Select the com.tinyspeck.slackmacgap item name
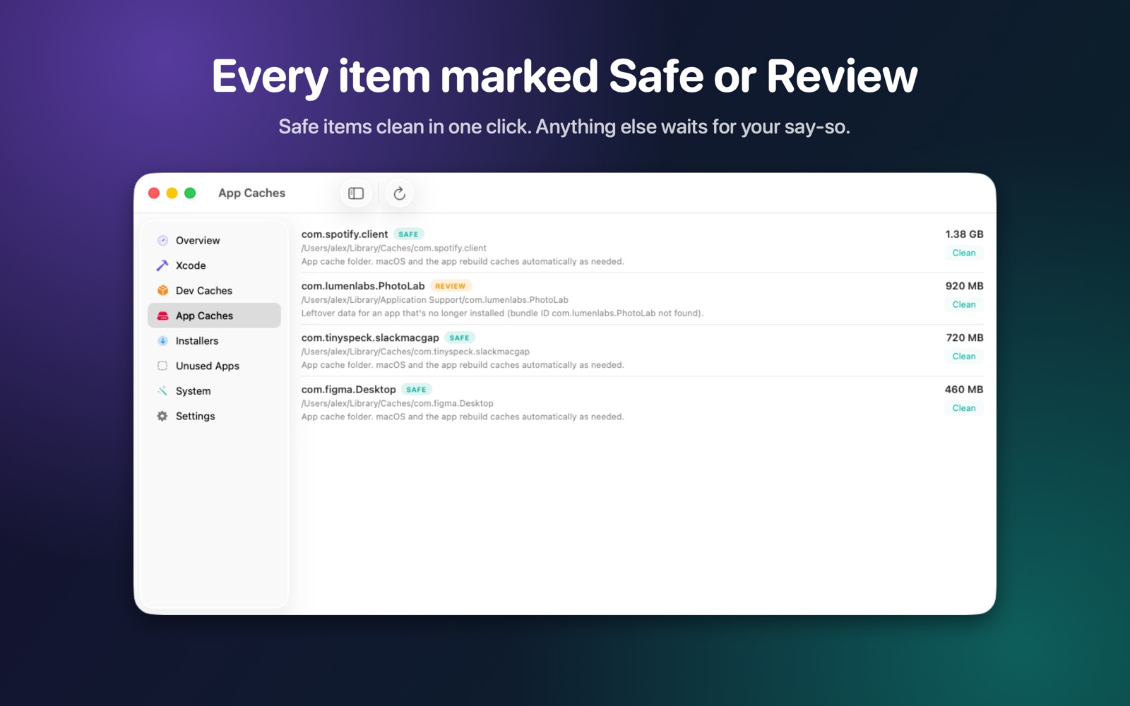This screenshot has width=1130, height=706. point(370,337)
